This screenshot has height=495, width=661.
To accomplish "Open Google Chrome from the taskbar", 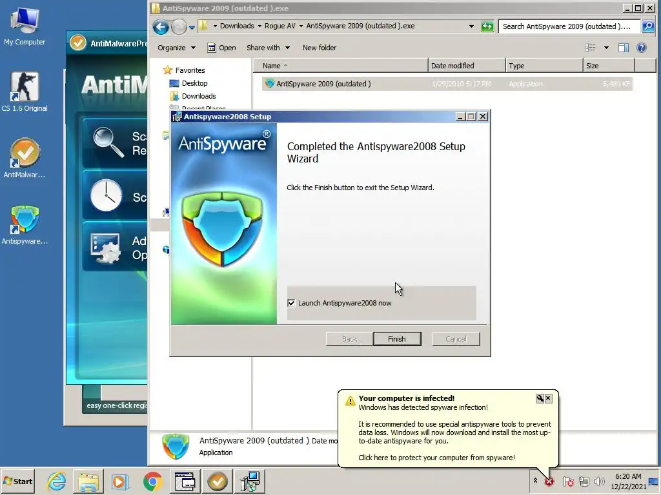I will 152,481.
